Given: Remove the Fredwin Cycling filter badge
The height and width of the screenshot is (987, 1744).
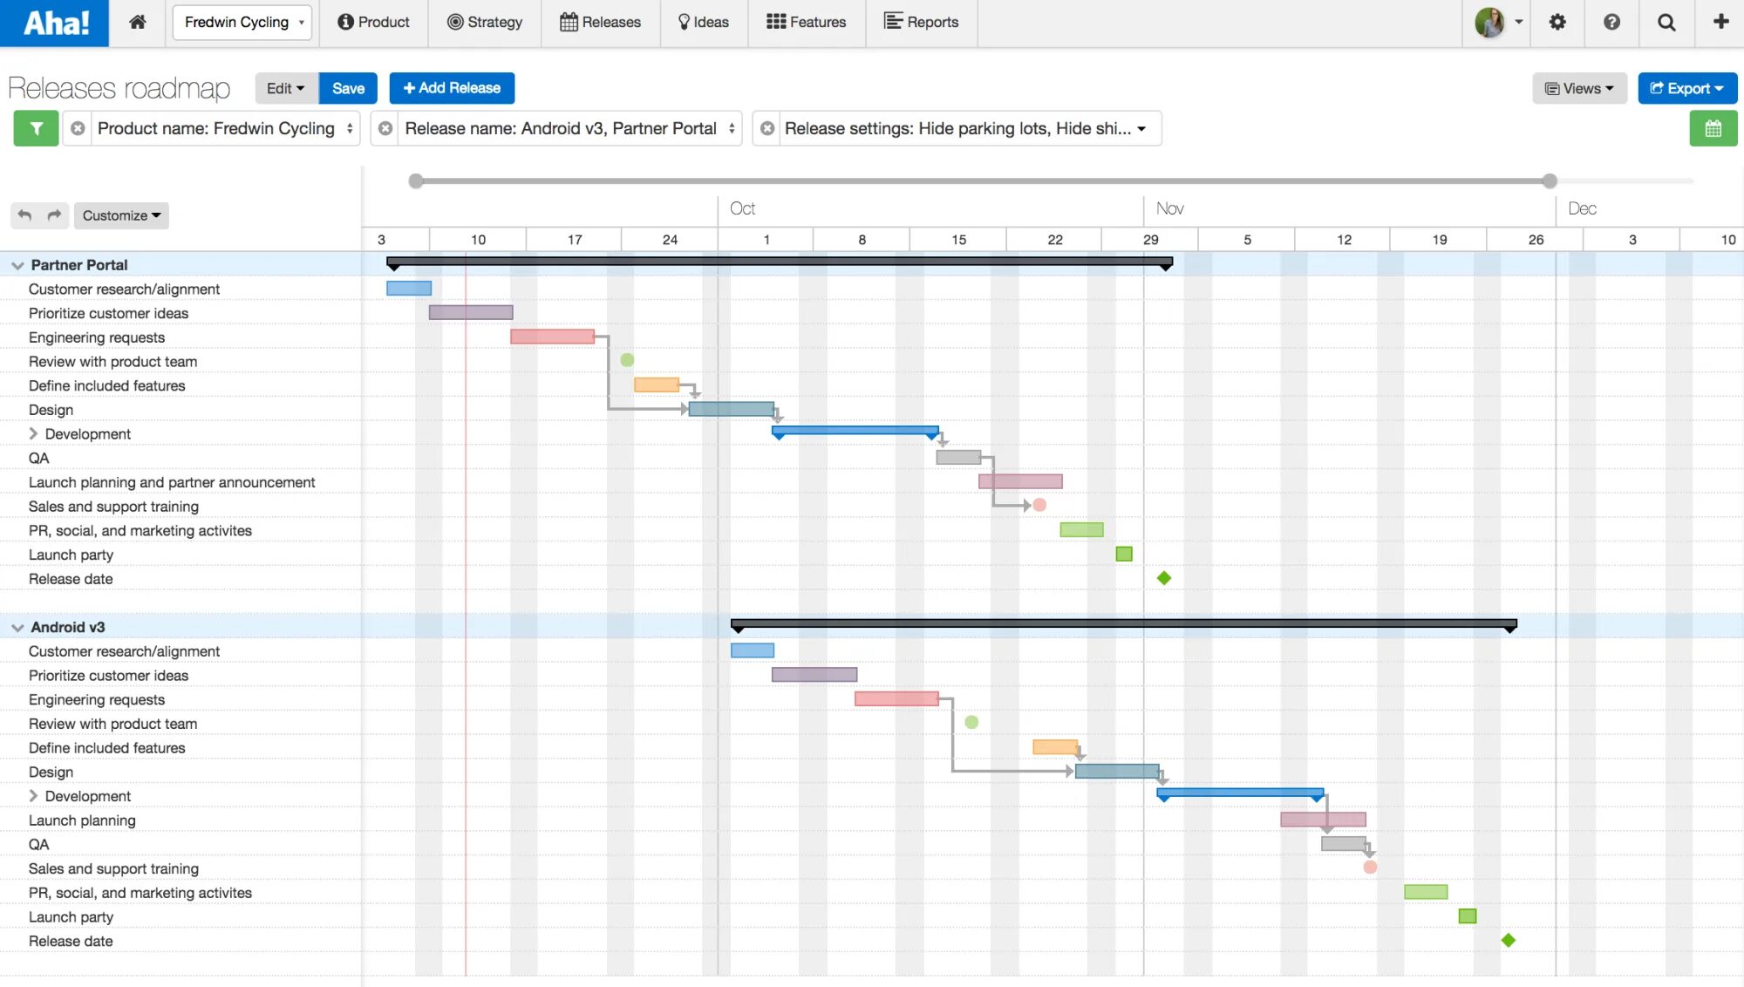Looking at the screenshot, I should (x=78, y=128).
